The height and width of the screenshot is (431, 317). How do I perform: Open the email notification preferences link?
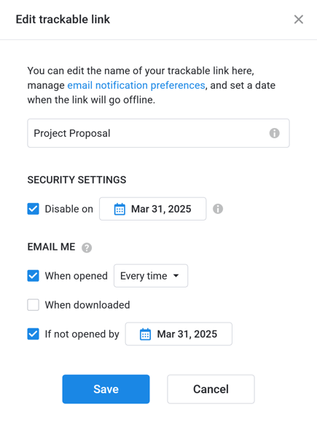coord(136,85)
